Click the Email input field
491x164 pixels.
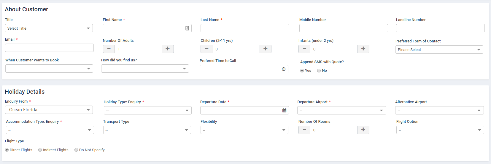49,48
